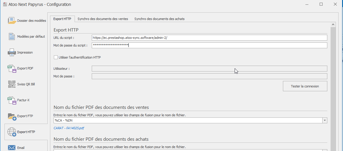This screenshot has height=151, width=343.
Task: Click in the URL du script field
Action: [x=209, y=38]
